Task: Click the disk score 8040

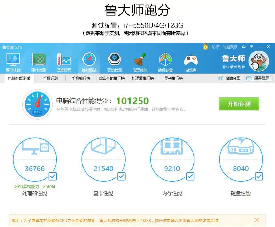Action: [x=241, y=169]
